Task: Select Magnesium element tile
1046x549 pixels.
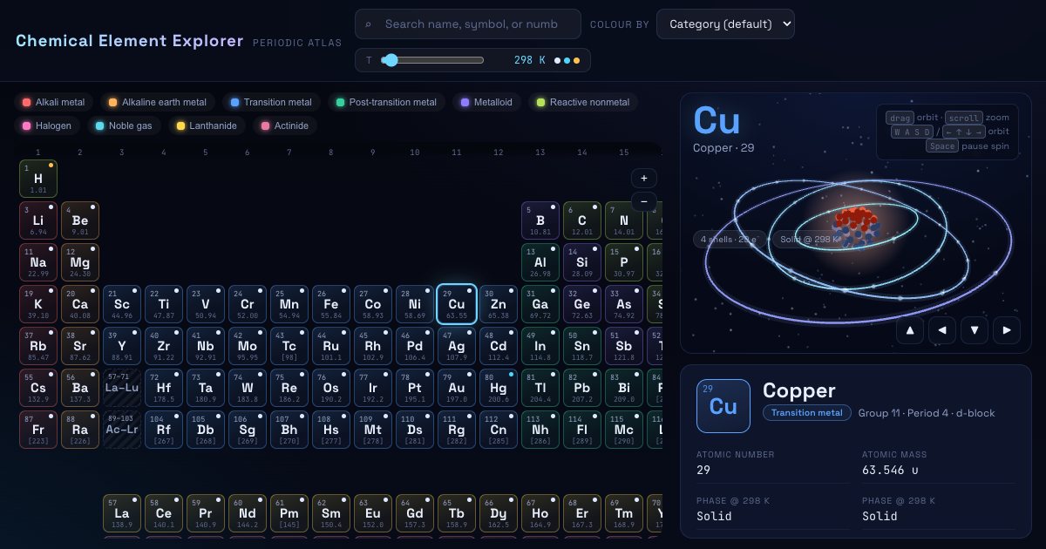Action: pyautogui.click(x=80, y=262)
